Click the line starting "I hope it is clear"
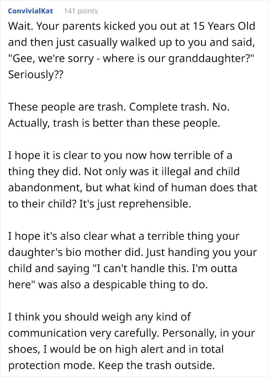Viewport: 269px width, 377px height. click(x=120, y=155)
